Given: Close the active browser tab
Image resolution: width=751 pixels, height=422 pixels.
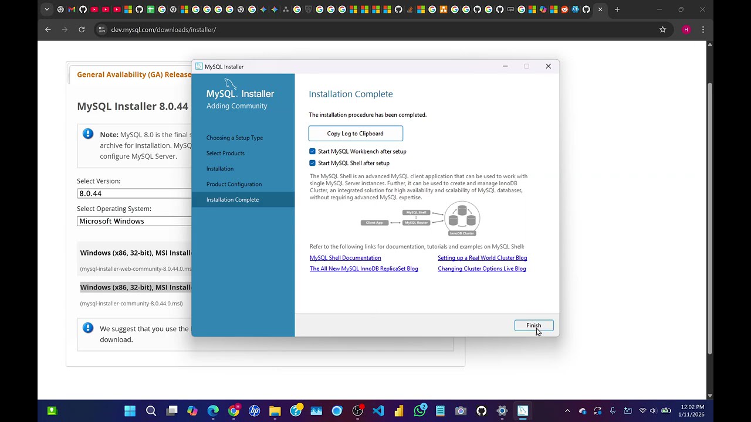Looking at the screenshot, I should coord(600,9).
